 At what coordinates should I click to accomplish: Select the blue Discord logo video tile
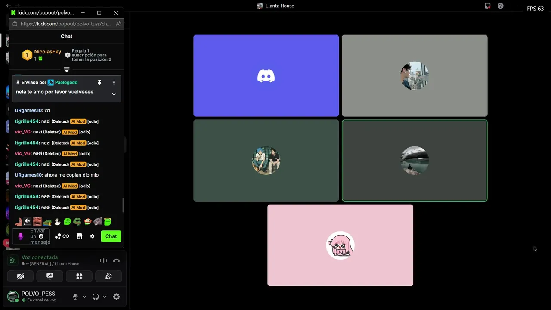coord(266,76)
